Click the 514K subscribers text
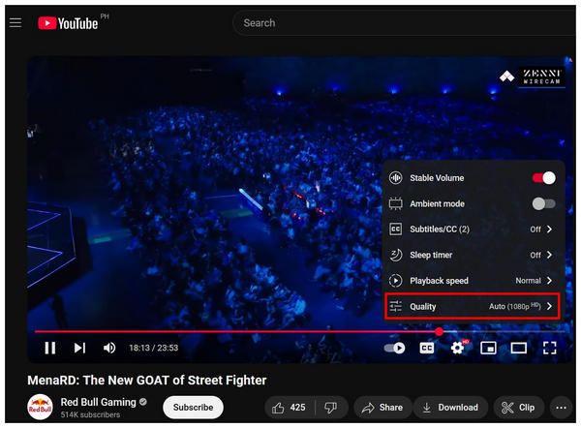Screen dimensions: 581x428 (90, 415)
